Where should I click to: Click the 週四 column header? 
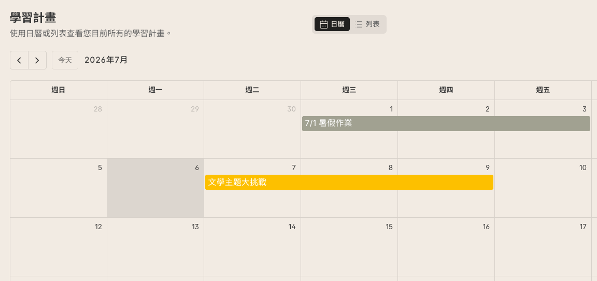pos(446,90)
